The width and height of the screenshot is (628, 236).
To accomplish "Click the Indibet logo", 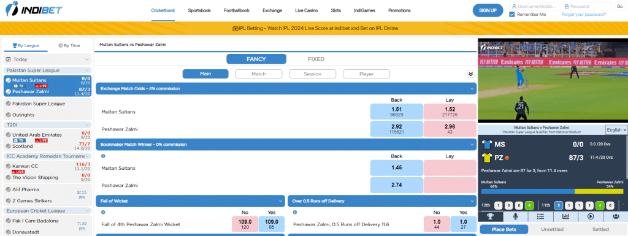I will point(34,9).
